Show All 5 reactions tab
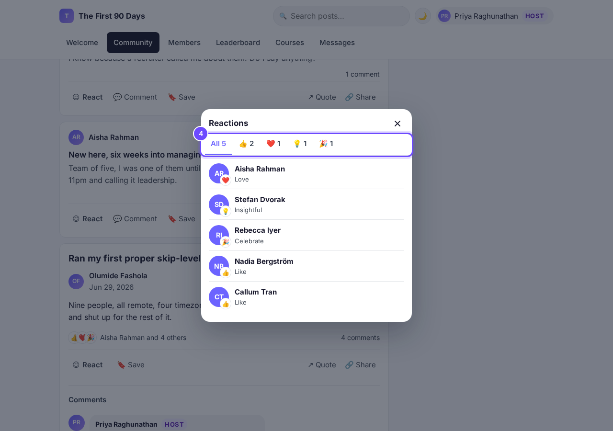613x431 pixels. point(218,144)
